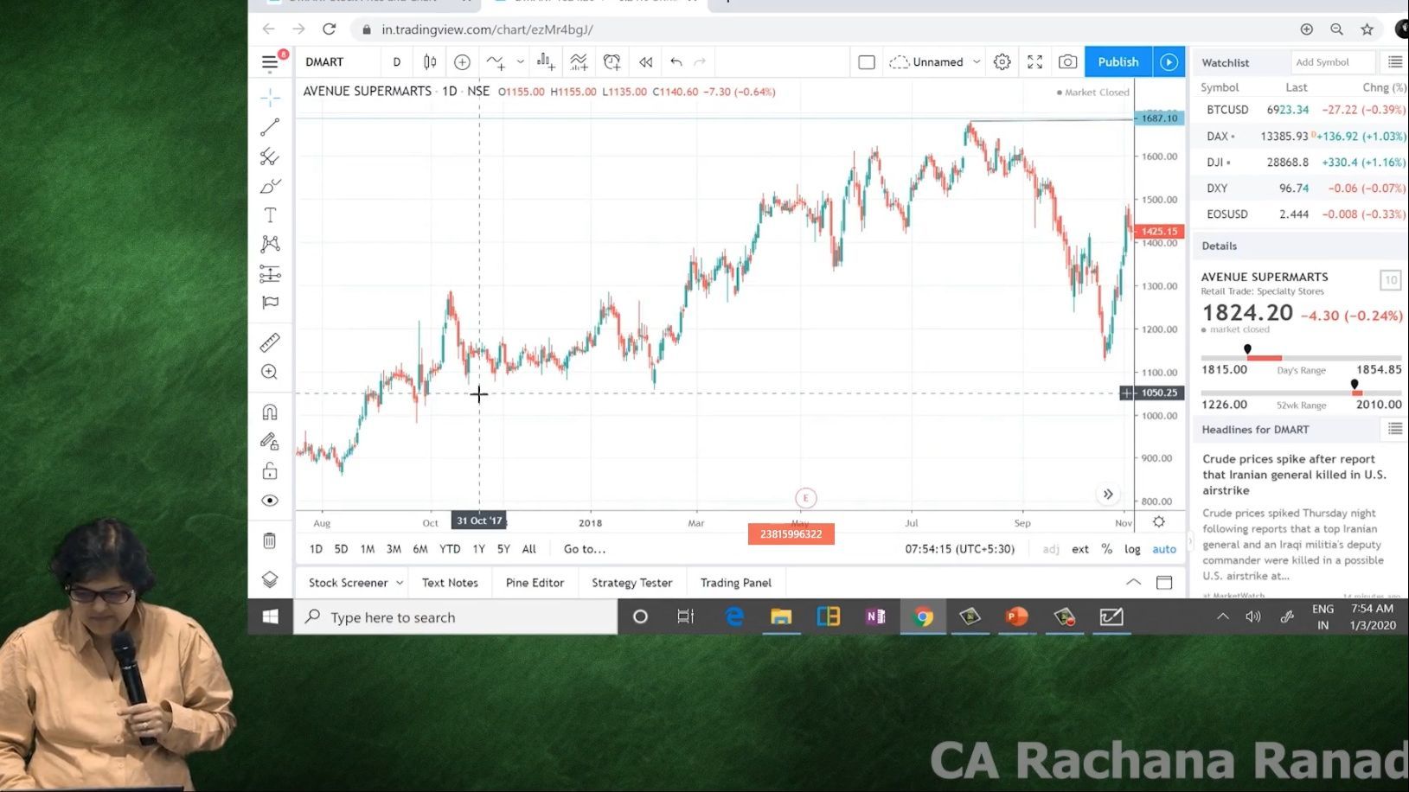Screen dimensions: 1409x792
Task: Open the candlestick chart style selector
Action: [430, 62]
